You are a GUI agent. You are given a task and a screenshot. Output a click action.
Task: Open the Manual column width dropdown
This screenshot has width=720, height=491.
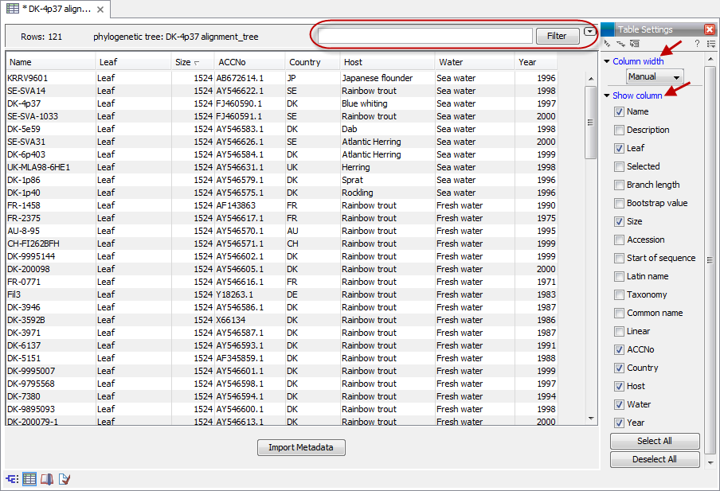pos(655,77)
